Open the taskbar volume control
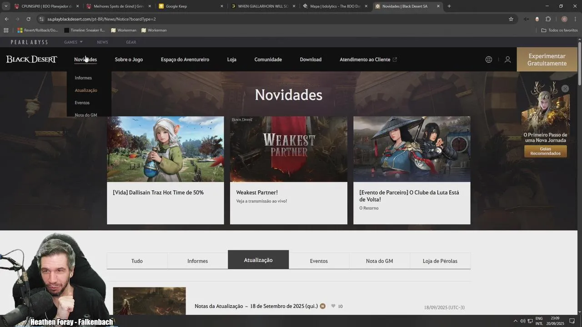This screenshot has width=582, height=327. tap(523, 321)
